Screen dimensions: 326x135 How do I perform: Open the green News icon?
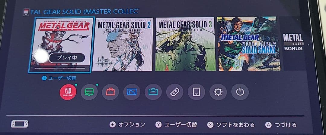pos(89,92)
